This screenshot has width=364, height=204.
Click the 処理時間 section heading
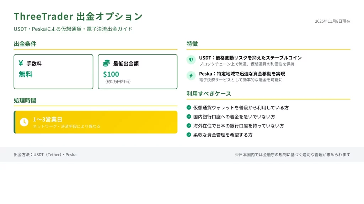click(25, 101)
